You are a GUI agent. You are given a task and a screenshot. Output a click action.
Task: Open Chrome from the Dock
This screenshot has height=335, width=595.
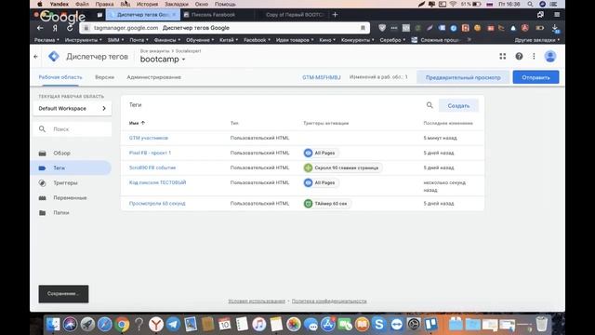[122, 325]
